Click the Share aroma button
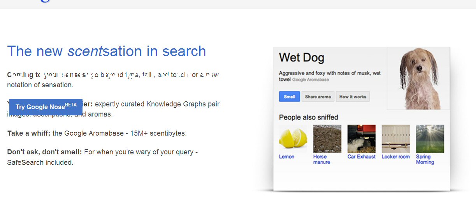Viewport: 476px width, 205px height. tap(318, 97)
